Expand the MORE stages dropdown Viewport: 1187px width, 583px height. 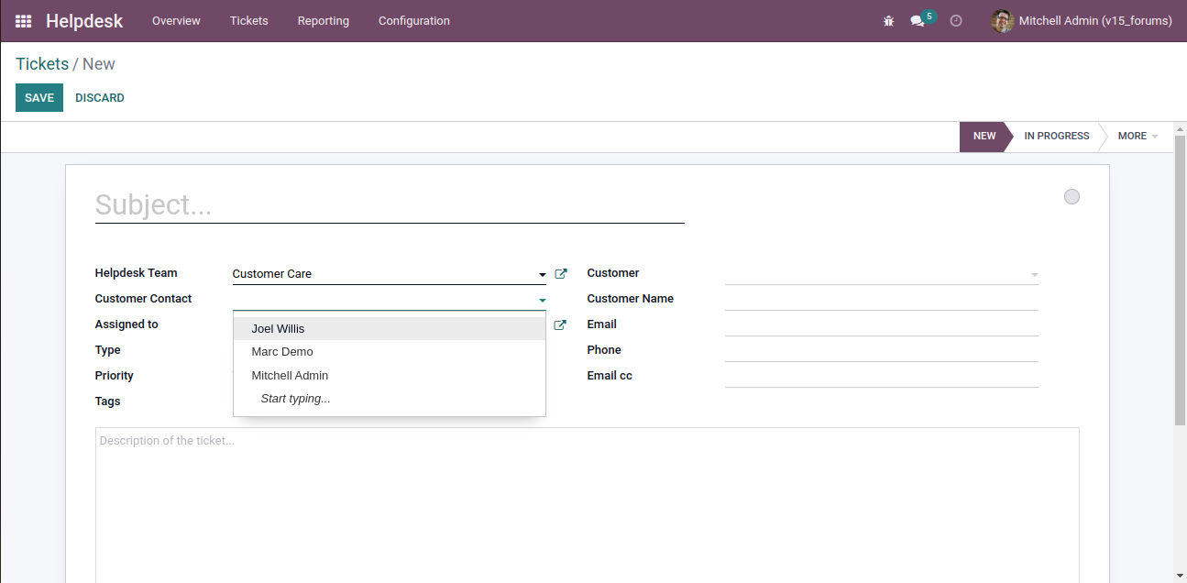(x=1138, y=136)
